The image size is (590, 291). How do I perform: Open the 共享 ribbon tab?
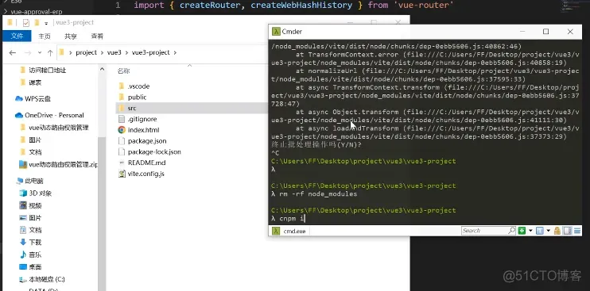71,36
